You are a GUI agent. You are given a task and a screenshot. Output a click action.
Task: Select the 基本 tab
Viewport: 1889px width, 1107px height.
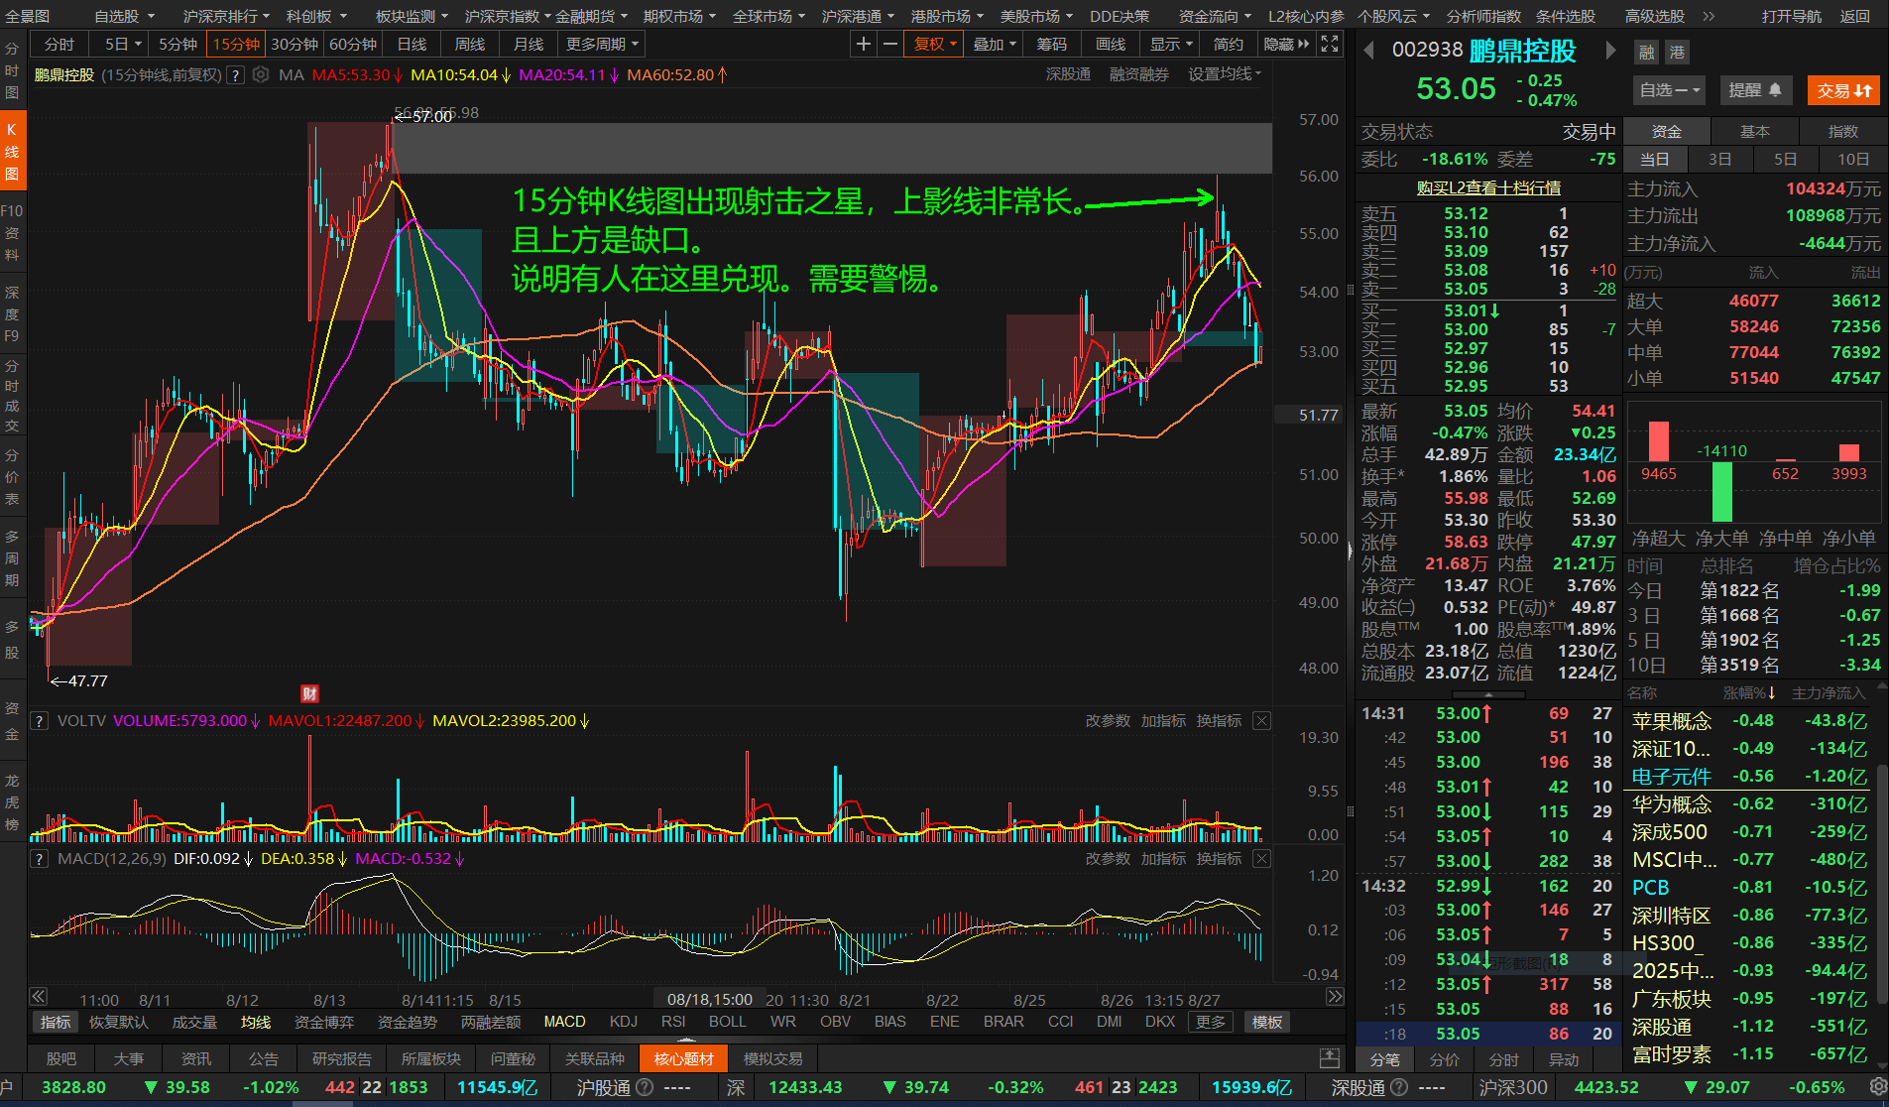(x=1754, y=131)
